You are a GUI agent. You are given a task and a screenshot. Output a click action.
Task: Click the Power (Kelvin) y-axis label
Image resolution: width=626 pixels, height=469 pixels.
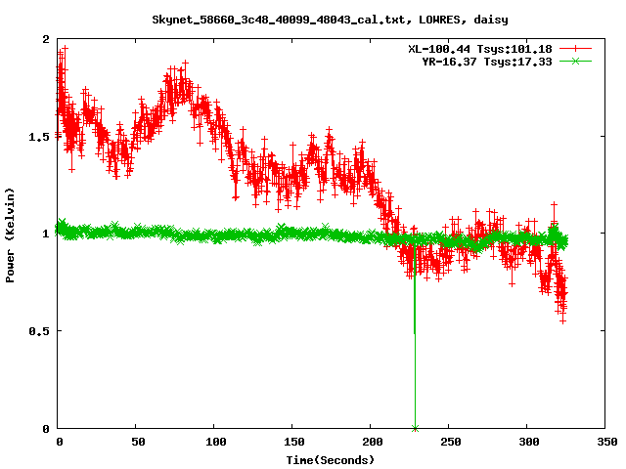[x=10, y=235]
